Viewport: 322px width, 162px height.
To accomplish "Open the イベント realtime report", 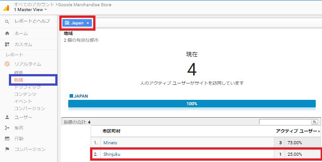I will click(x=23, y=101).
